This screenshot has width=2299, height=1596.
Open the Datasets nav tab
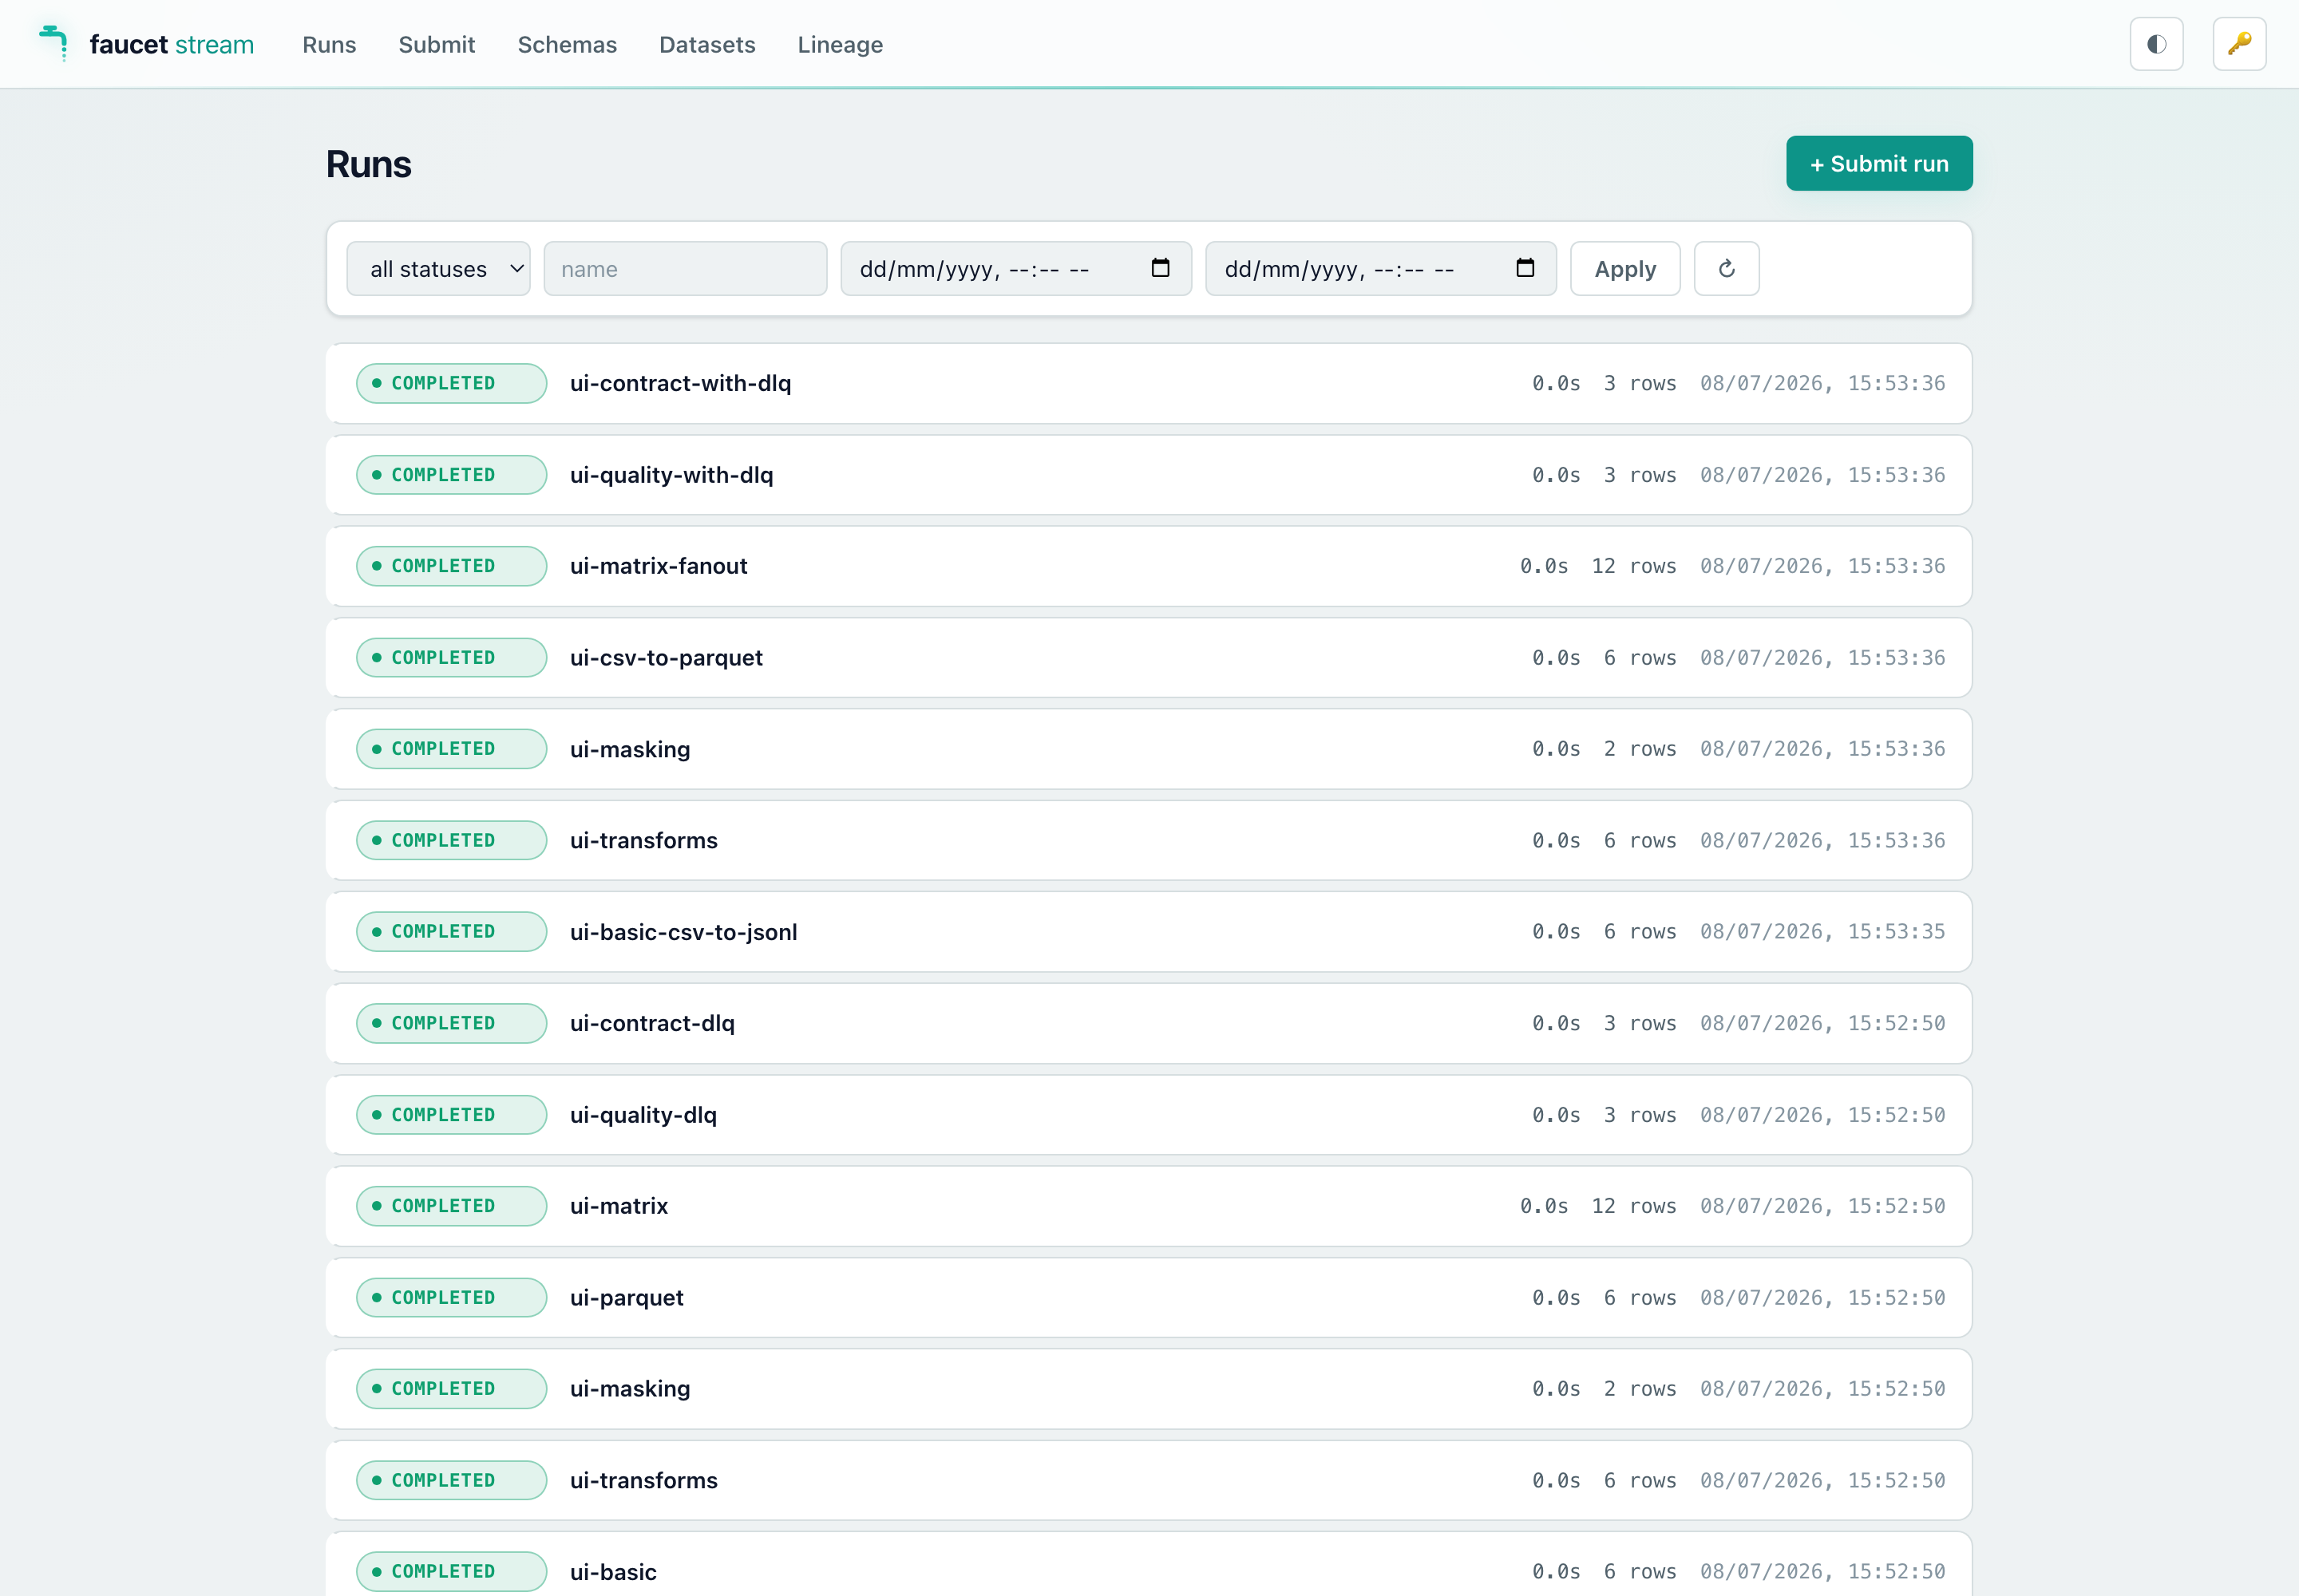(x=707, y=45)
